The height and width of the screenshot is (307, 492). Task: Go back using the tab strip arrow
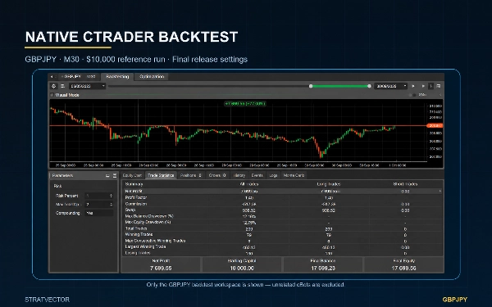point(52,76)
